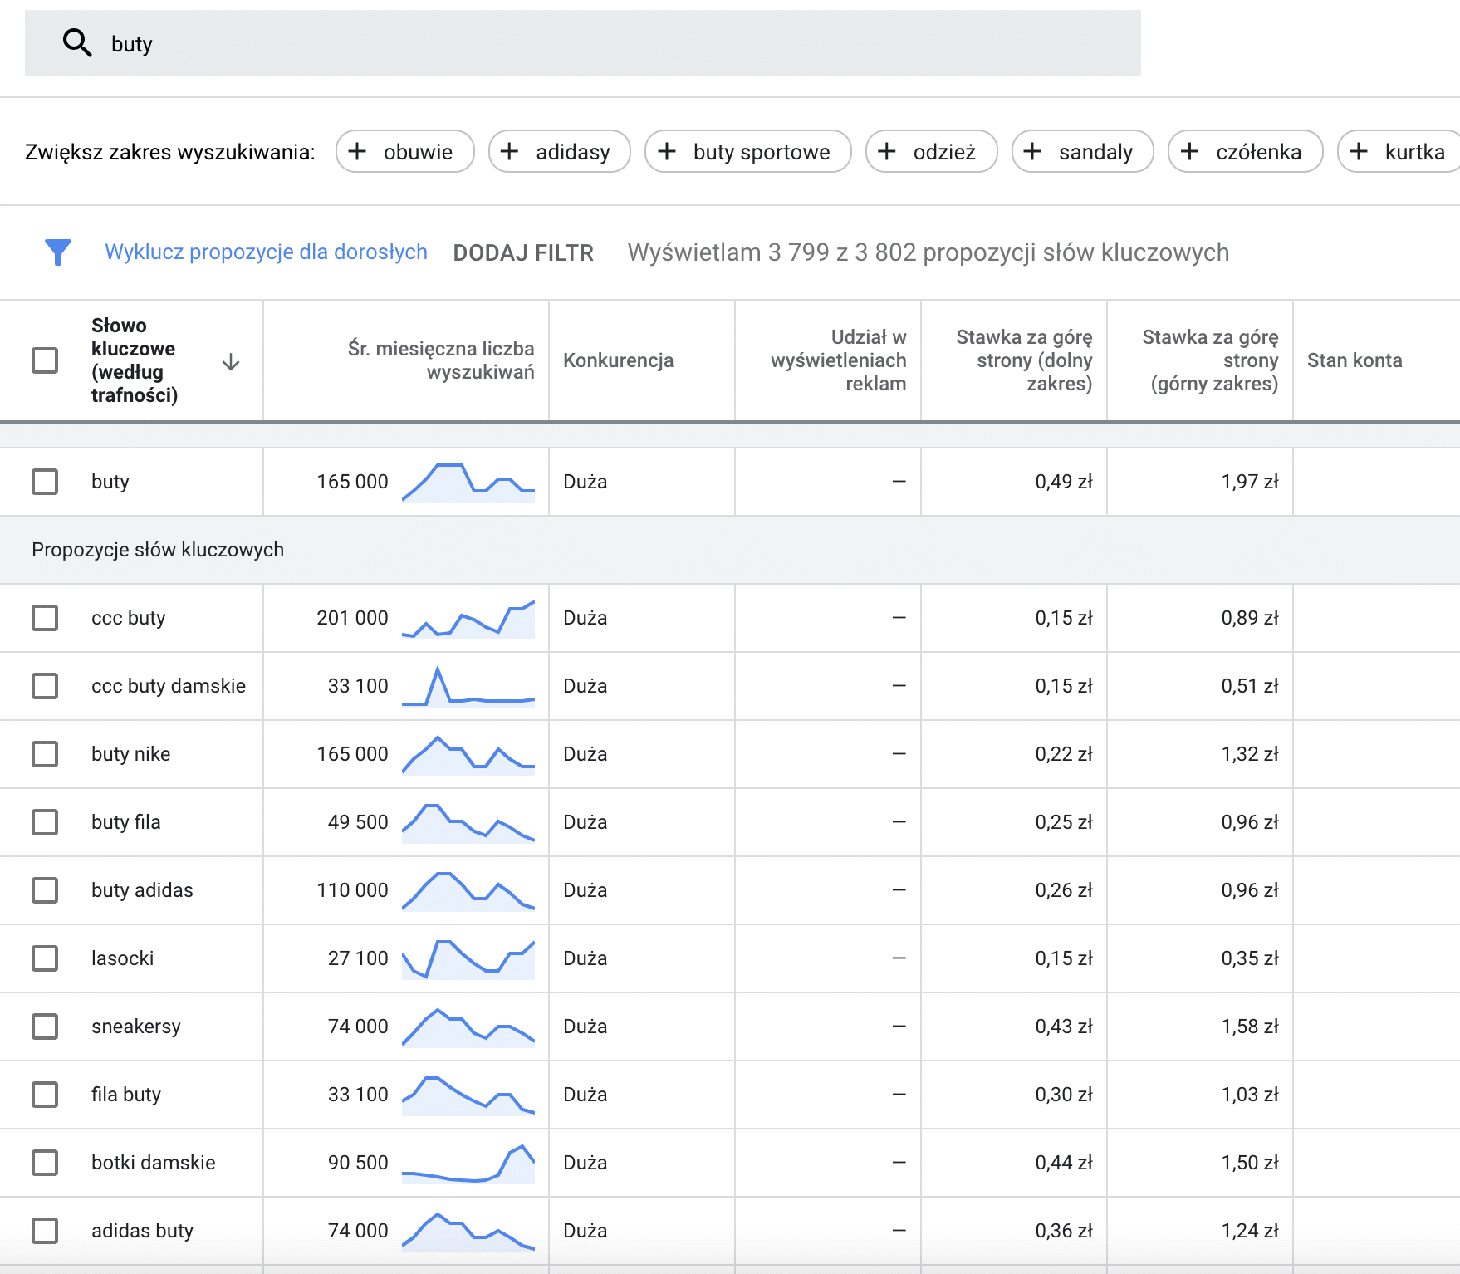Image resolution: width=1460 pixels, height=1274 pixels.
Task: Select the botki damskie row checkbox
Action: pos(44,1163)
